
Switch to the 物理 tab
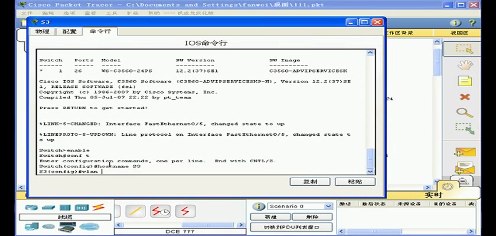click(42, 31)
